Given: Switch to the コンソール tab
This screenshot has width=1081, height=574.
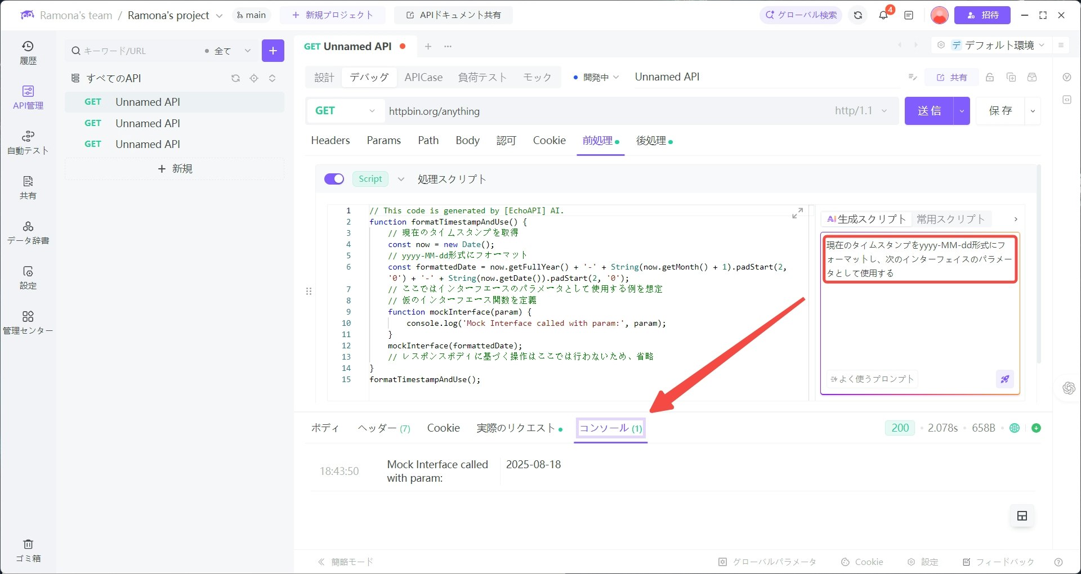Looking at the screenshot, I should pyautogui.click(x=610, y=428).
